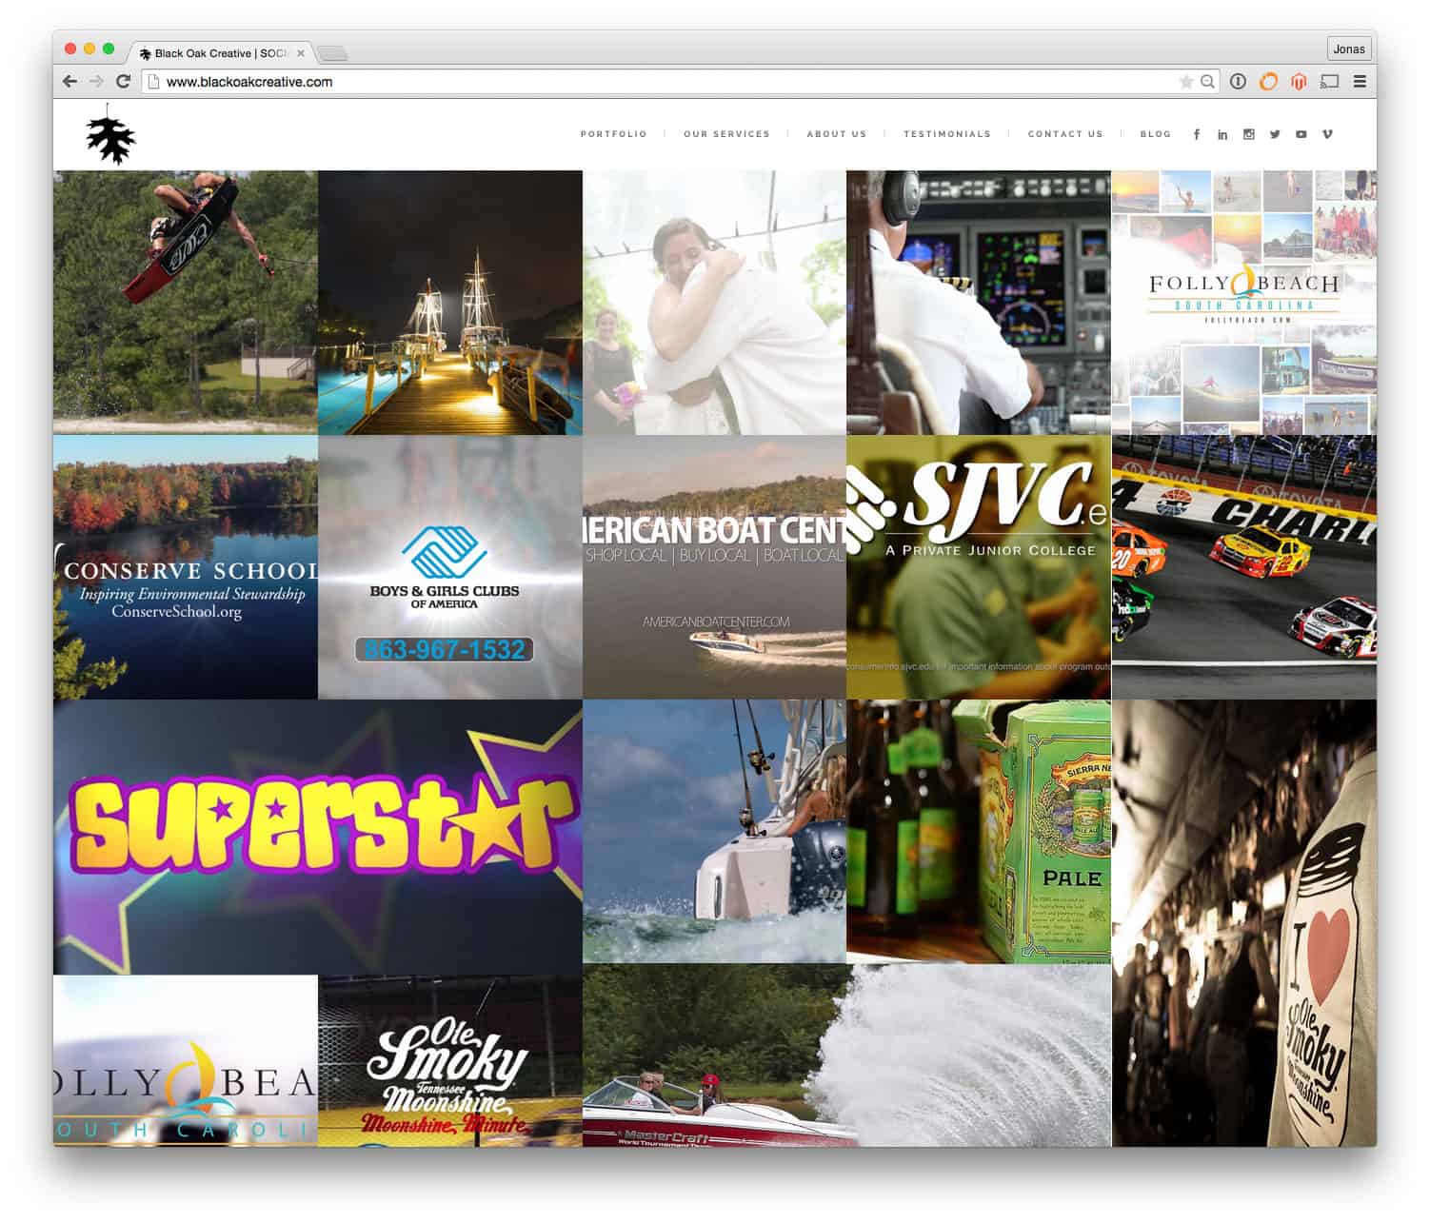Open the YouTube social link icon

[x=1301, y=134]
